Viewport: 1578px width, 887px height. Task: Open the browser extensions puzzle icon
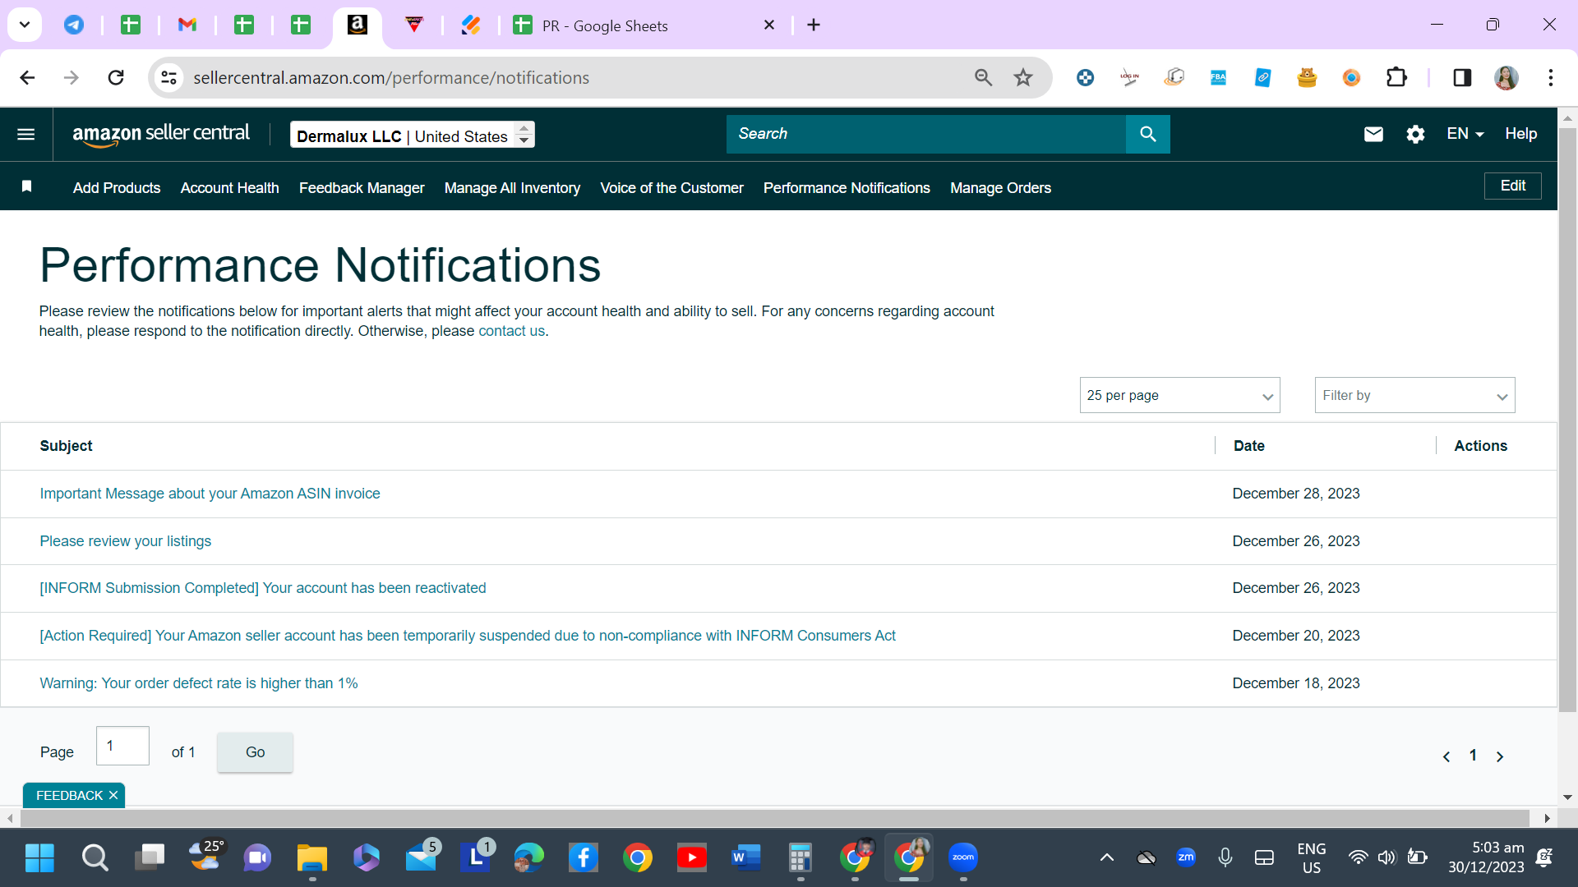tap(1396, 77)
